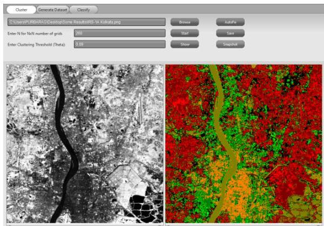Image resolution: width=324 pixels, height=226 pixels.
Task: Switch to the Cluster tab
Action: click(x=21, y=10)
